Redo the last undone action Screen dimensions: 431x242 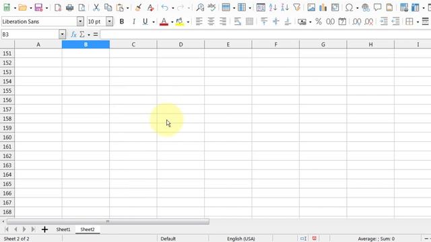(180, 7)
